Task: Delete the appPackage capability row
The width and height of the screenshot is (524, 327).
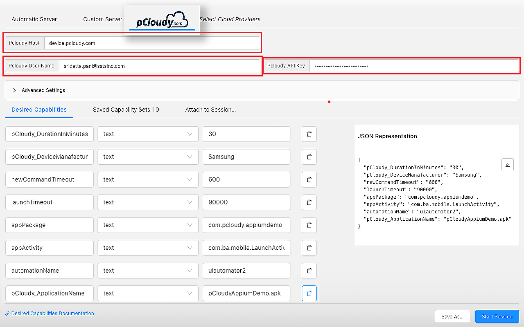Action: coord(309,225)
